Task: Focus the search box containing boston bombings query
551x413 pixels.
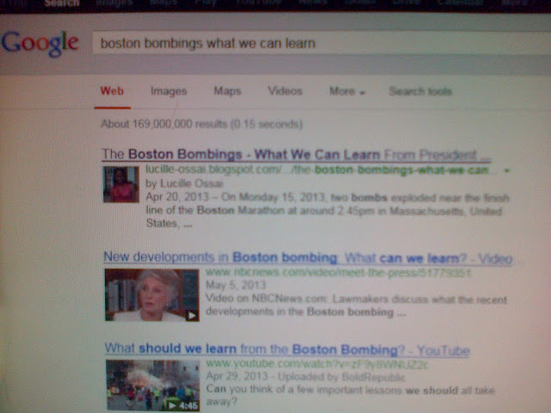Action: coord(321,43)
